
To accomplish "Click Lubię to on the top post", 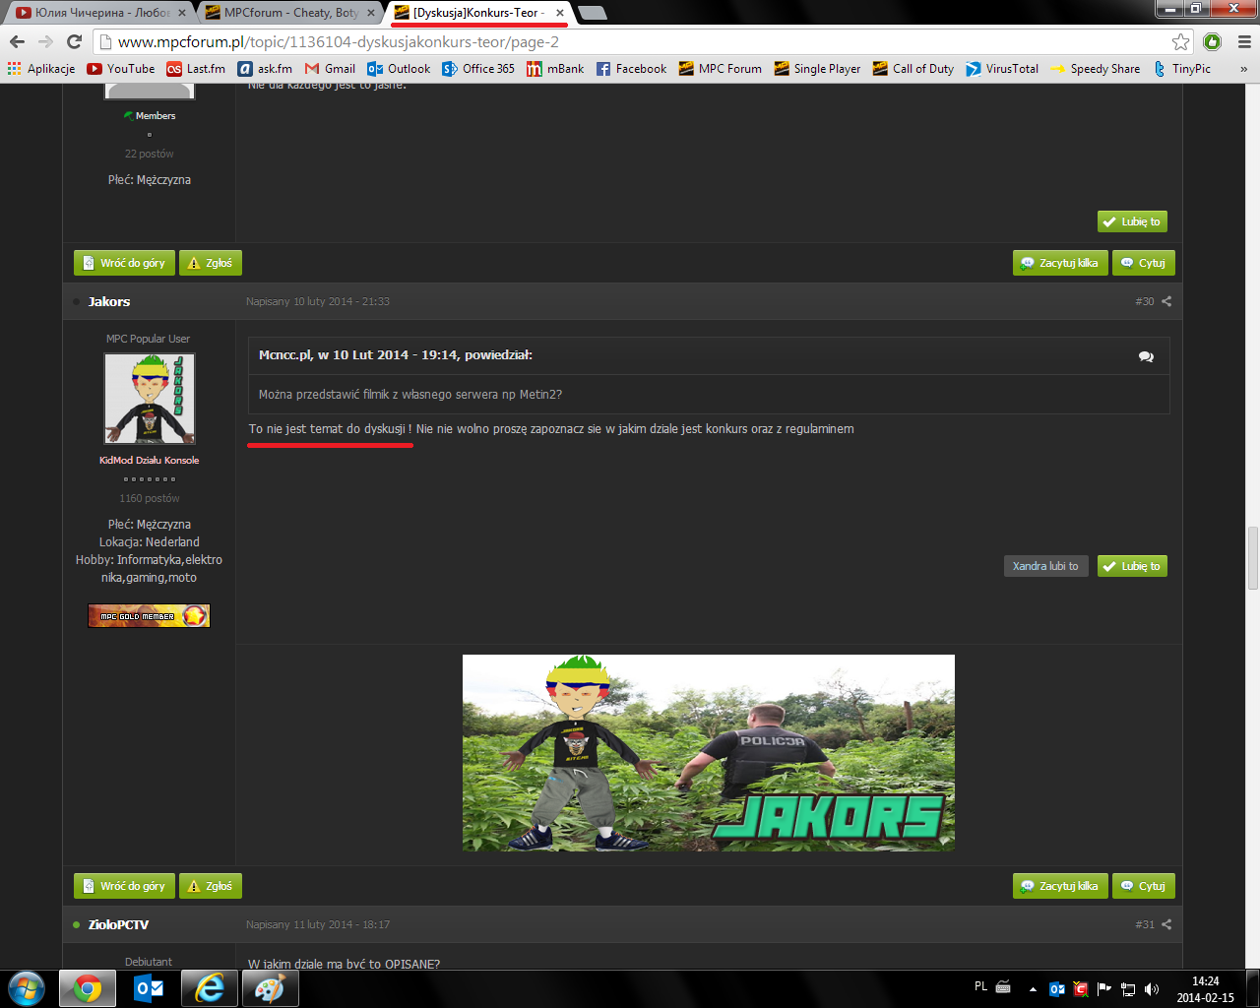I will coord(1132,221).
